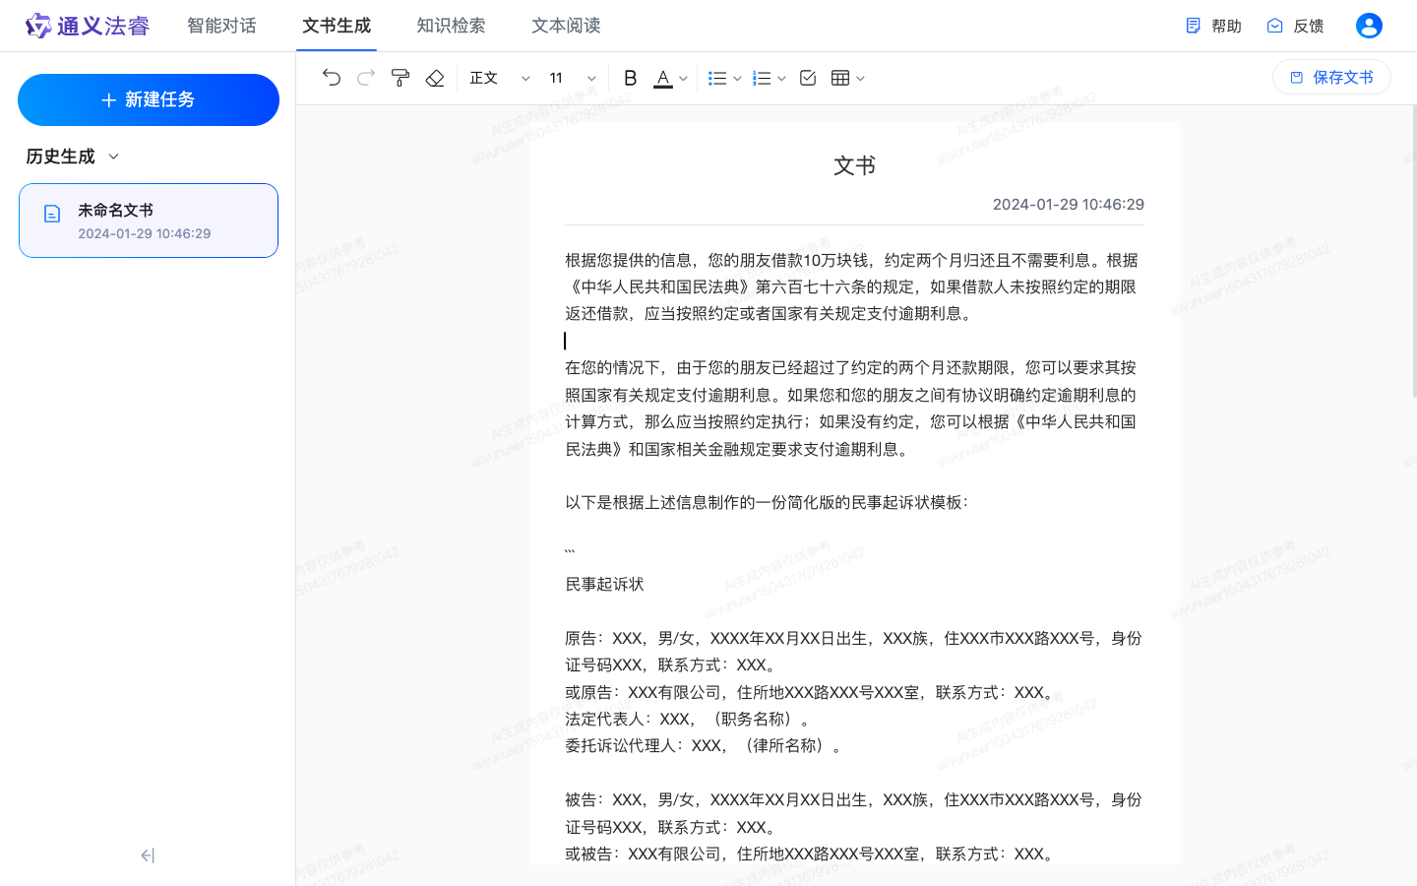Select the 未命名文书 history item
This screenshot has height=886, width=1417.
[x=148, y=220]
